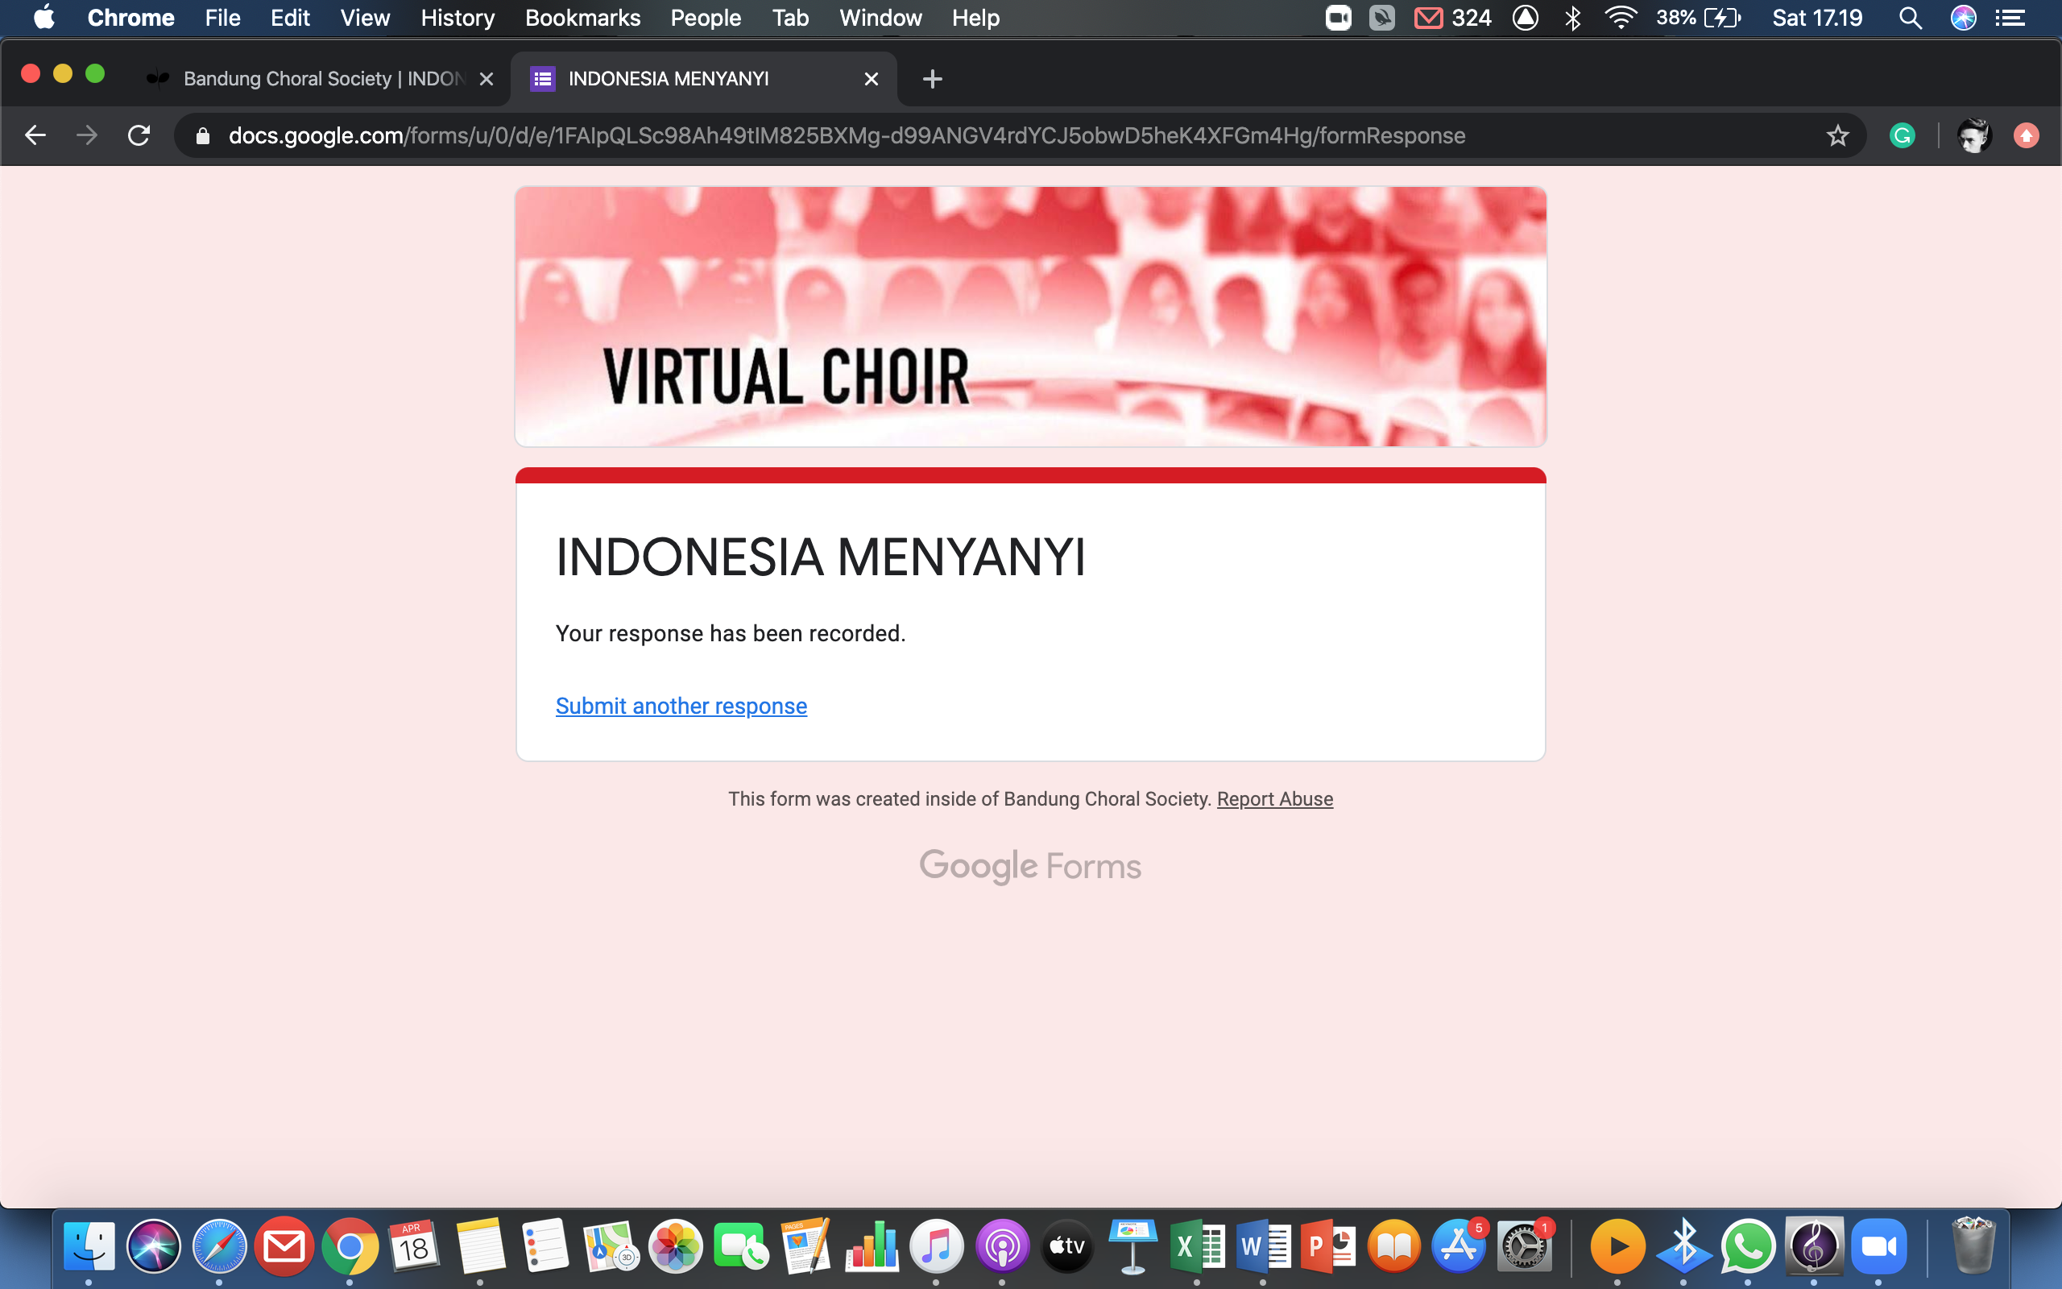Open Chrome profile avatar menu

(1973, 135)
